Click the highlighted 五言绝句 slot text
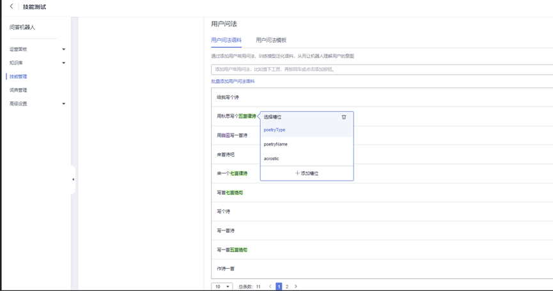553x291 pixels. [238, 250]
